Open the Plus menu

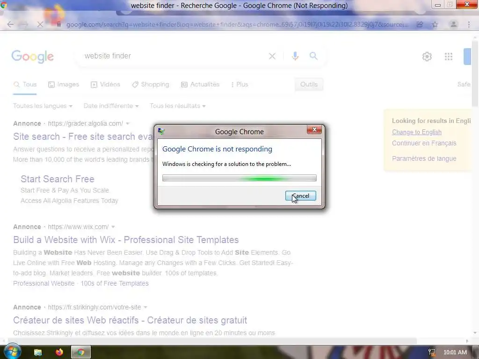239,85
